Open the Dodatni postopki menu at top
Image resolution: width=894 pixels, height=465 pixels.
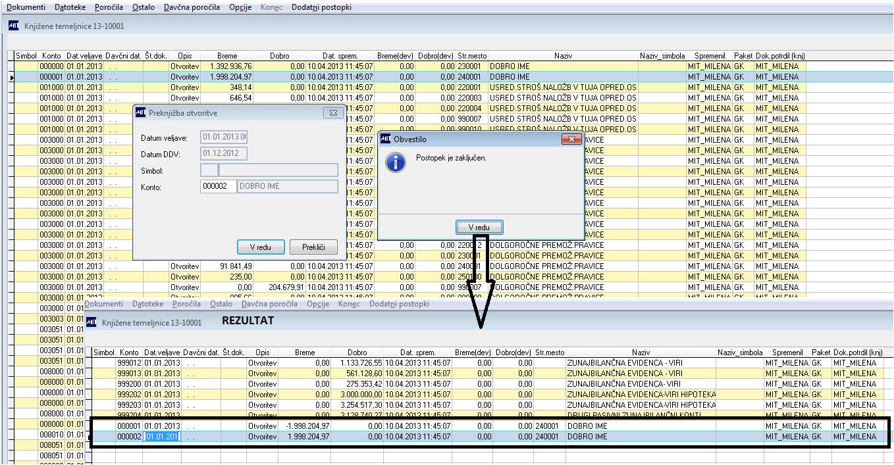pyautogui.click(x=321, y=7)
